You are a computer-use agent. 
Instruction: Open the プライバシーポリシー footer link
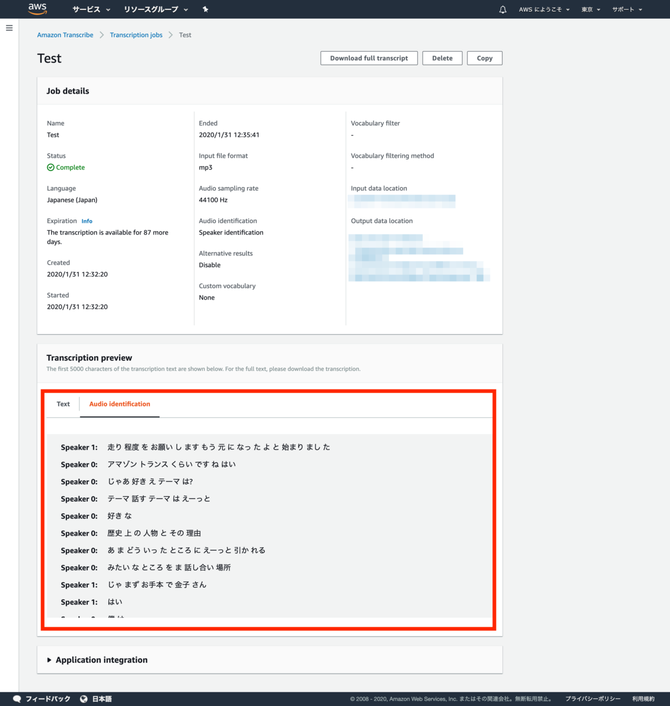coord(593,699)
